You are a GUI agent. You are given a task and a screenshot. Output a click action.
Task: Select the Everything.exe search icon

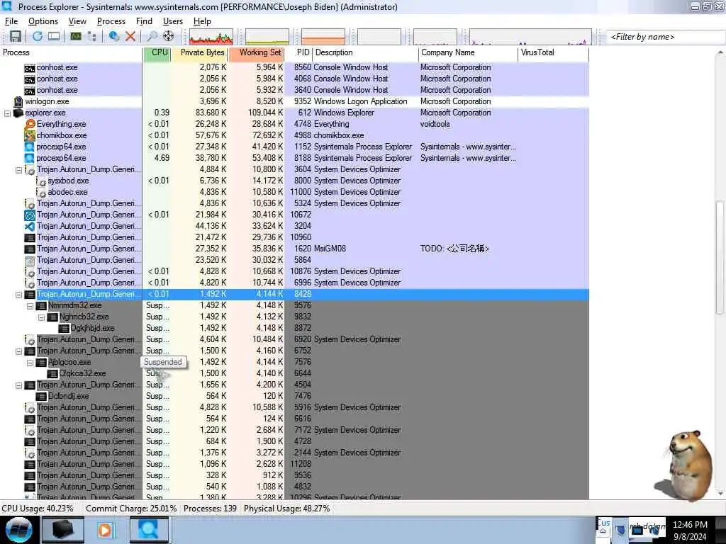[30, 124]
